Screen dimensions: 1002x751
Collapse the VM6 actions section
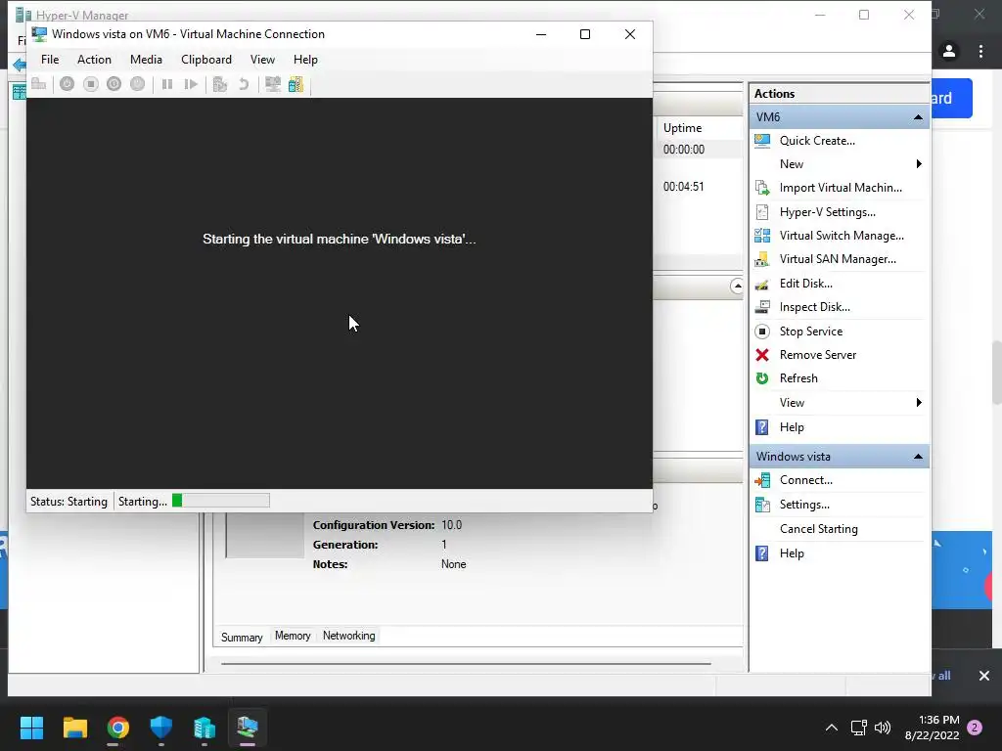918,117
